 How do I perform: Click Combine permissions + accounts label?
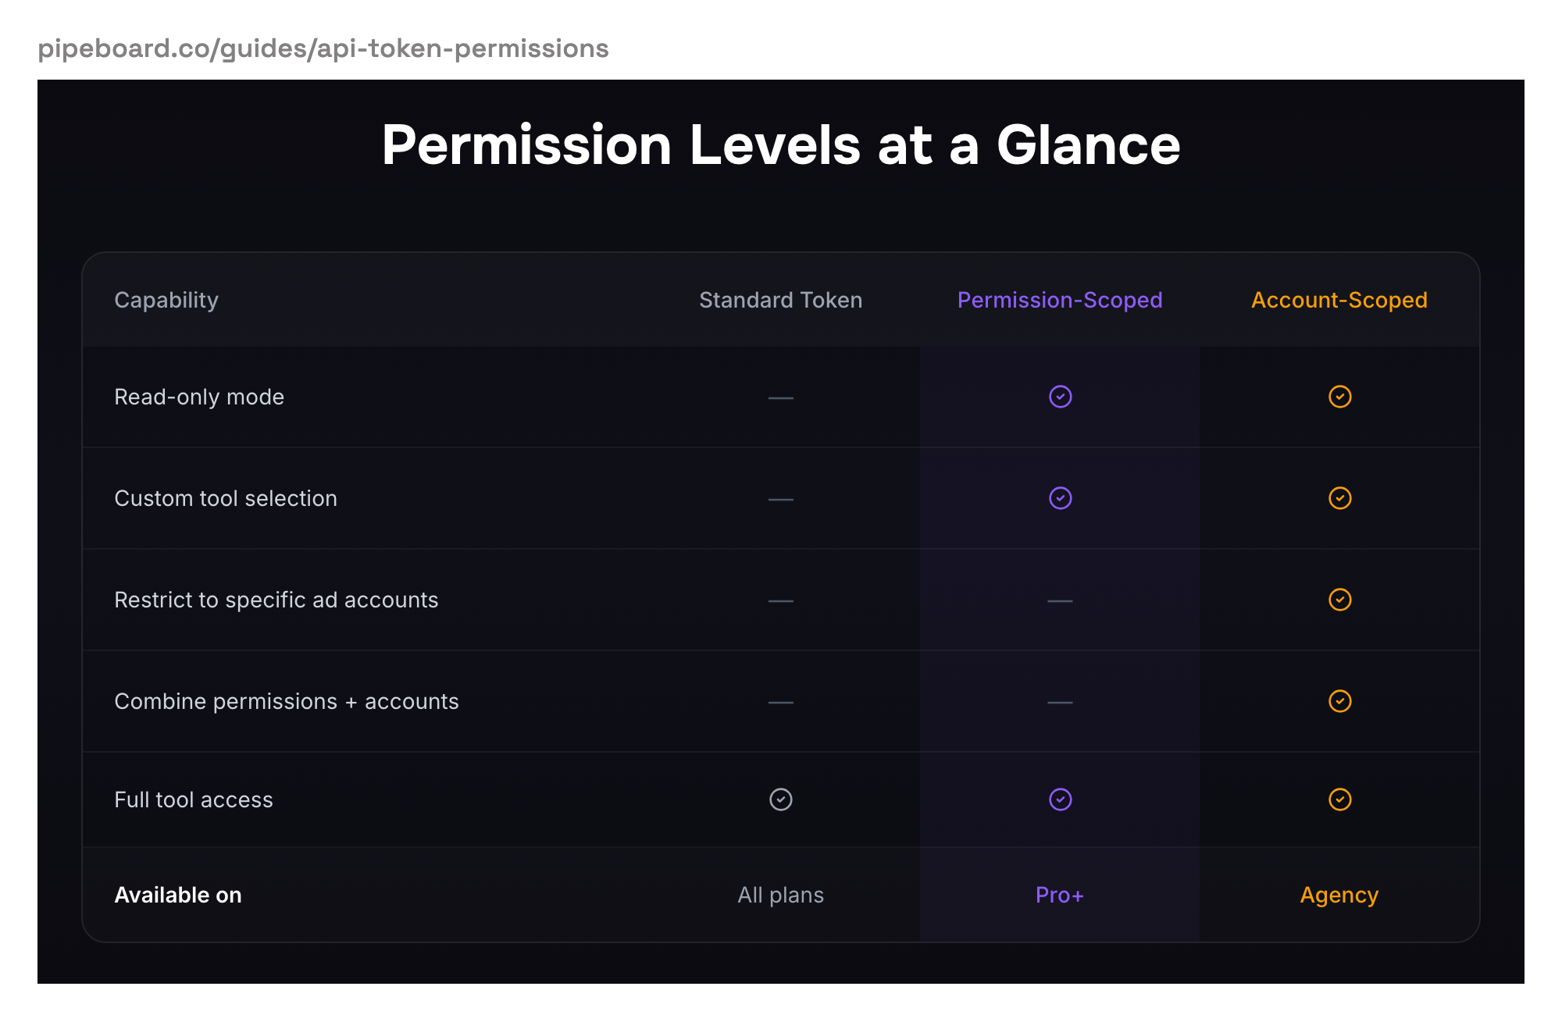pos(287,702)
